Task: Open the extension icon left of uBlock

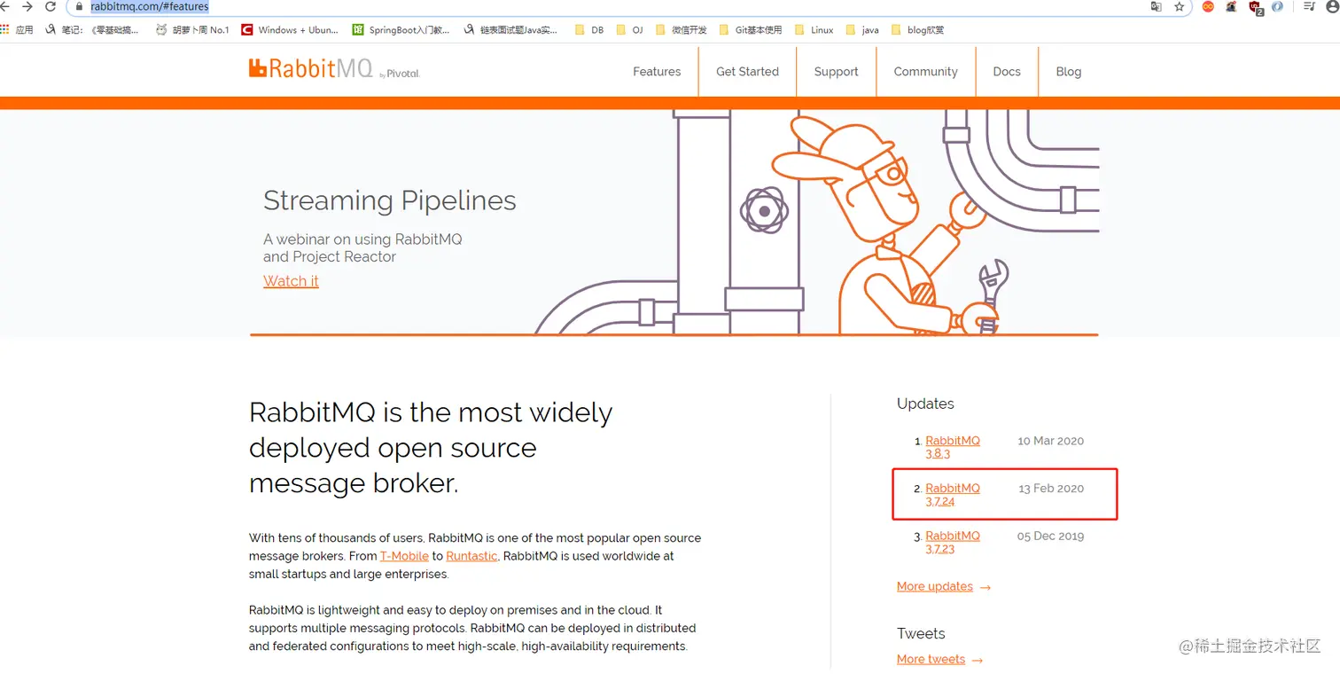Action: coord(1231,6)
